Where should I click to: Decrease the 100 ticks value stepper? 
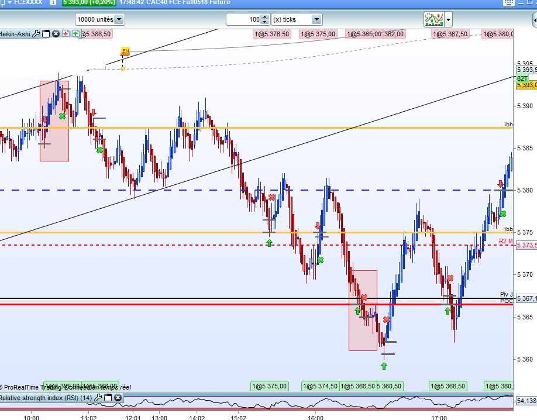pyautogui.click(x=265, y=22)
